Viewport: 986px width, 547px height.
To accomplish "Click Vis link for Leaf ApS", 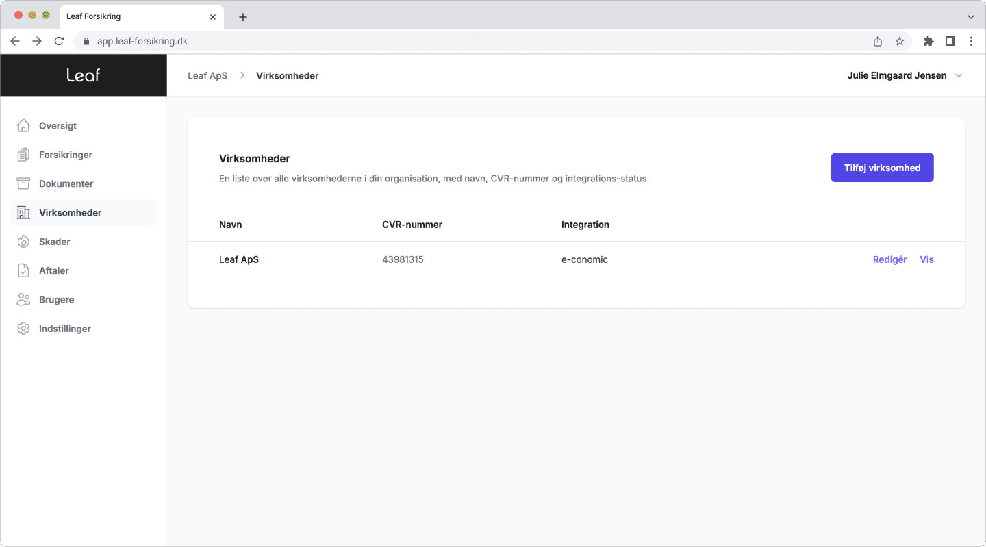I will [x=926, y=259].
